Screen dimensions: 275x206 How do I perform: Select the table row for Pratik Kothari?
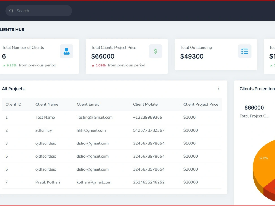point(110,182)
